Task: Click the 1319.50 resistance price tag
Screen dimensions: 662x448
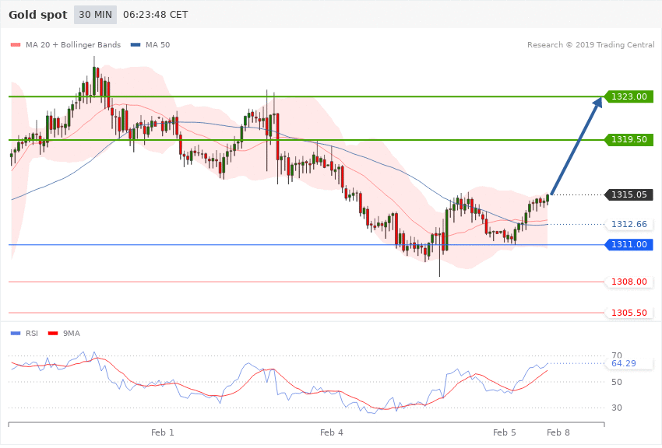Action: (x=629, y=139)
